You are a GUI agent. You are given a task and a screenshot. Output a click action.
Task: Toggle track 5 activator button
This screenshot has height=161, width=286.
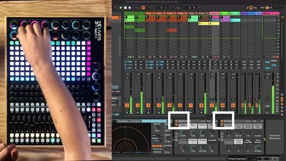[x=169, y=106]
